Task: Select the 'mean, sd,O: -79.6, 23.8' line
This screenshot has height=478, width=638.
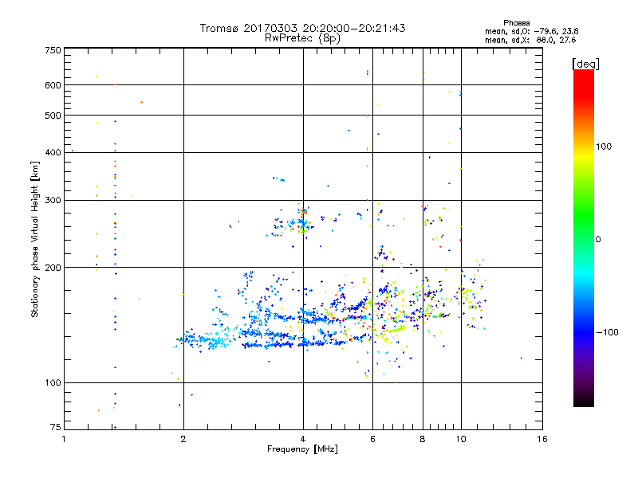Action: [531, 31]
